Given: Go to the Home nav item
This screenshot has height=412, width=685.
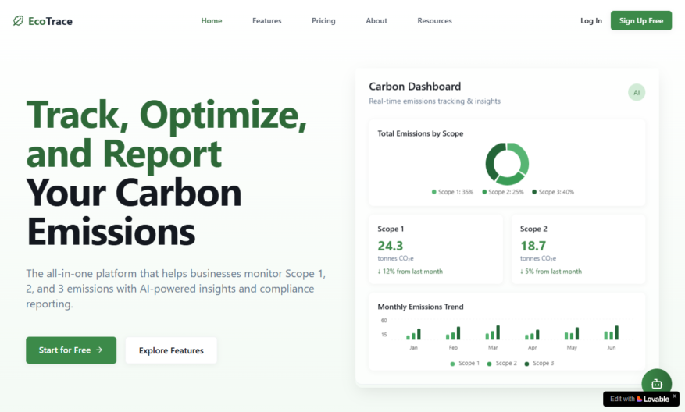Looking at the screenshot, I should (x=212, y=20).
